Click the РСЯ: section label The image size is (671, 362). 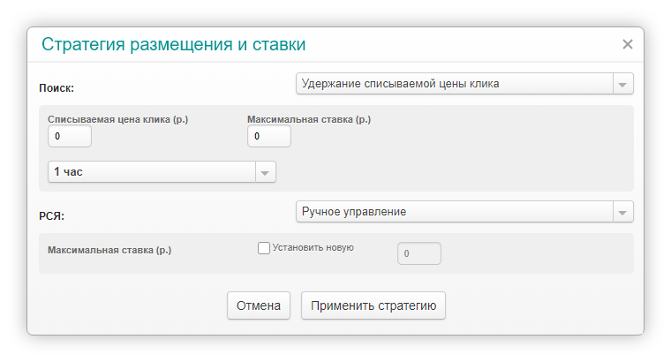pos(52,216)
